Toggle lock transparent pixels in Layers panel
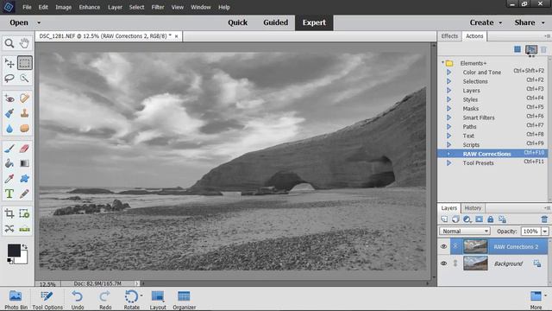 [502, 219]
